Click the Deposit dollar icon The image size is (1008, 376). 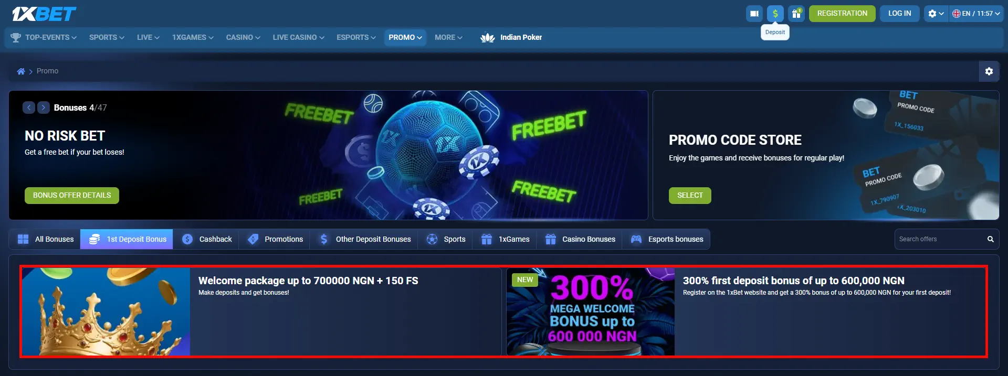775,14
